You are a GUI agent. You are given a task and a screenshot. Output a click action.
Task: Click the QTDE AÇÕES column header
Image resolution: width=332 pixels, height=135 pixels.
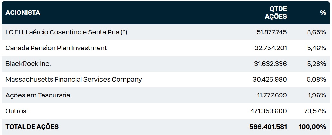click(276, 13)
